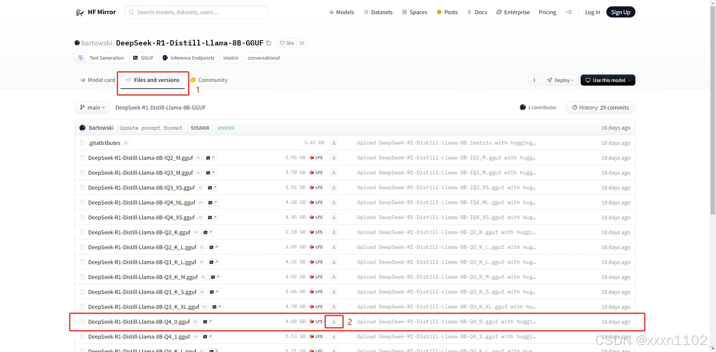Open Spaces in the top navigation
716x352 pixels.
[415, 12]
